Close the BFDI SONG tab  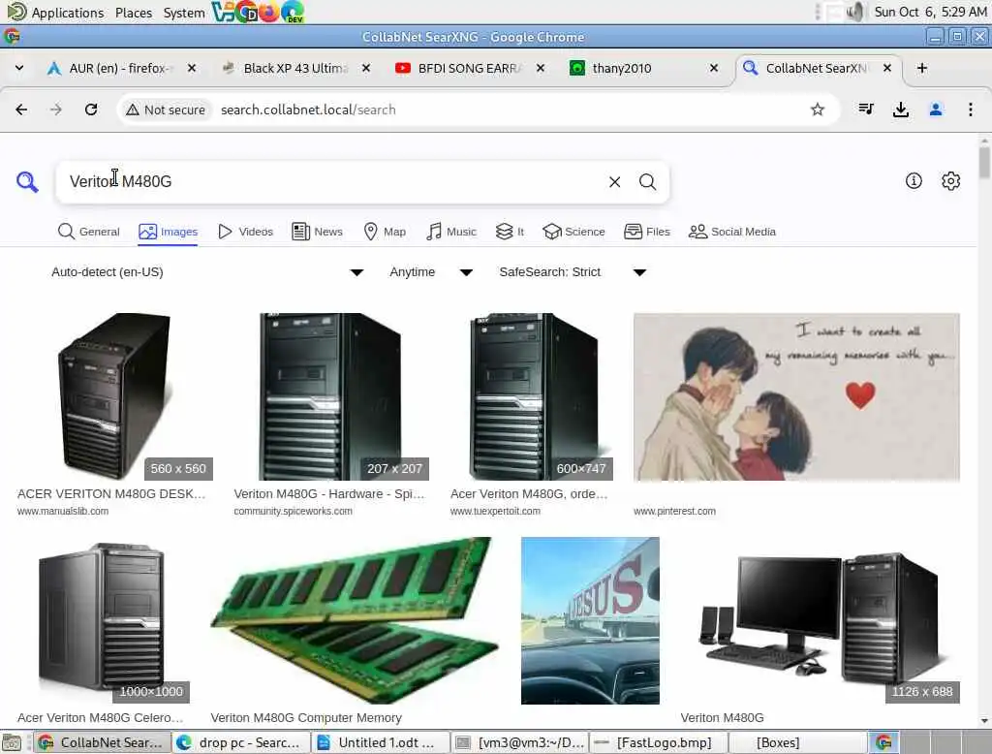pyautogui.click(x=541, y=68)
